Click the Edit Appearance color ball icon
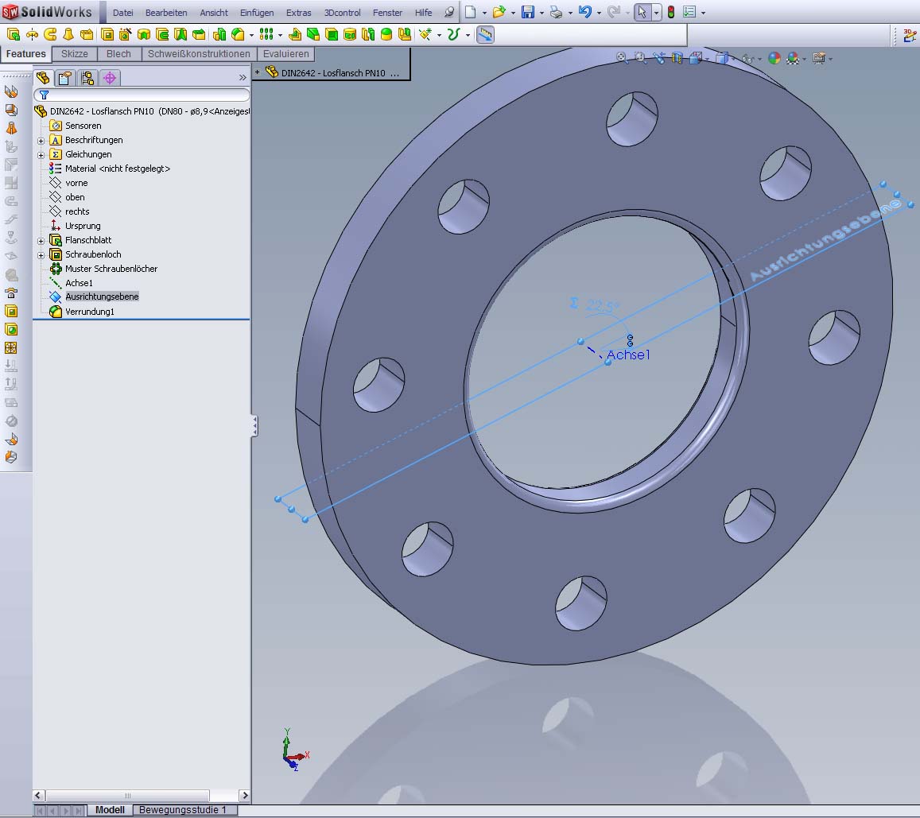This screenshot has height=818, width=920. tap(774, 58)
